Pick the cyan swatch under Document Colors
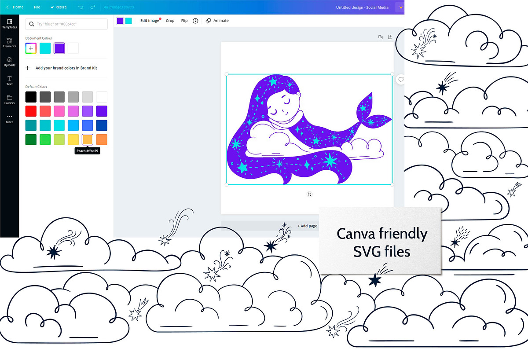This screenshot has width=528, height=352. [45, 48]
